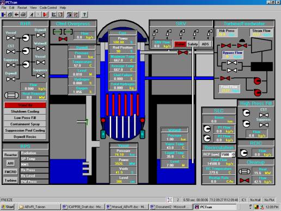The height and width of the screenshot is (211, 281).
Task: Click the back arrow toolbar icon
Action: [x=16, y=15]
